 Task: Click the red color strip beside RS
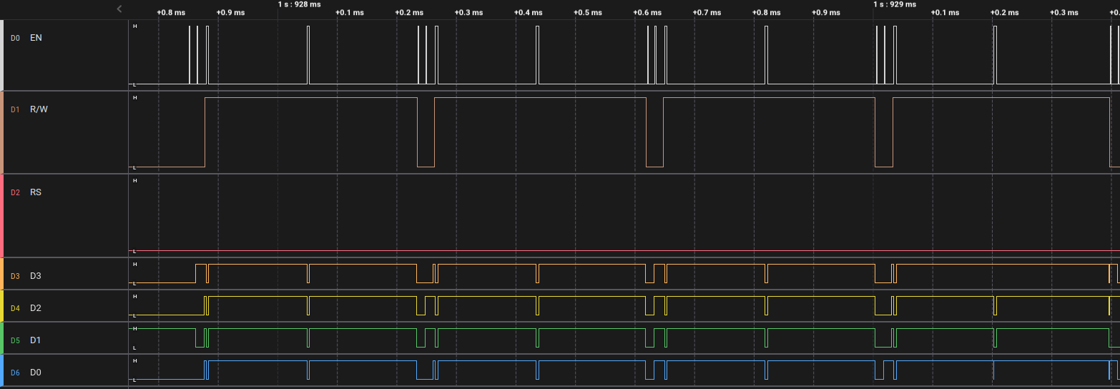[2, 215]
